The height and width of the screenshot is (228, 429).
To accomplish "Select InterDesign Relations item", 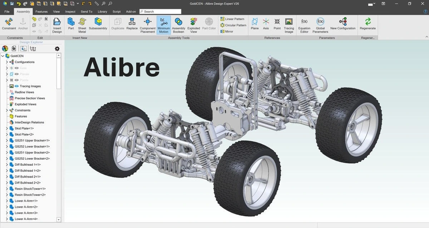I will pyautogui.click(x=29, y=122).
